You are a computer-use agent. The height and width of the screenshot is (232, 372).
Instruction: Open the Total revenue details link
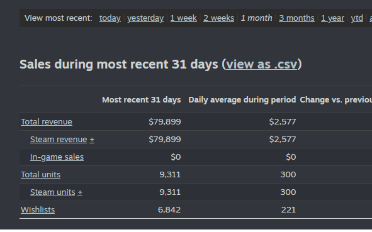click(x=47, y=122)
